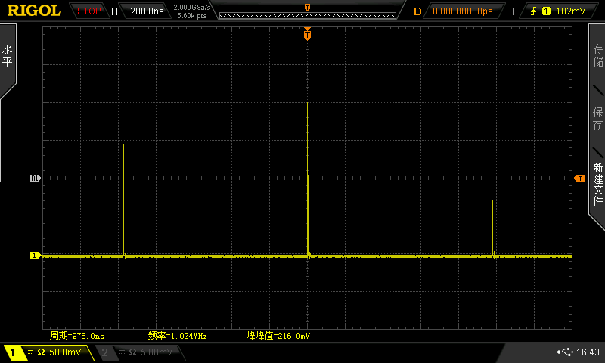The width and height of the screenshot is (605, 363).
Task: Select the 102mV trigger level value
Action: tap(570, 11)
